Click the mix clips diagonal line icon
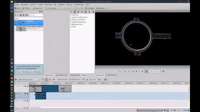Screen dimensions: 200x112 pos(42,80)
